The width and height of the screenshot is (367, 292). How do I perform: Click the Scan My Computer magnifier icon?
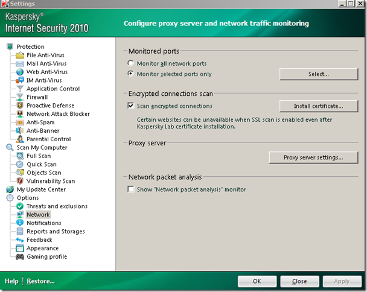(10, 147)
